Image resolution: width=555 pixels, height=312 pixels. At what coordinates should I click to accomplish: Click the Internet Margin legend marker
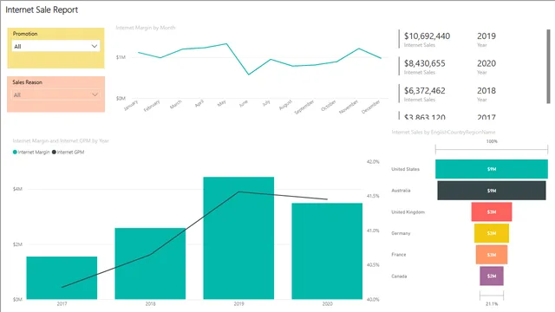pos(15,153)
